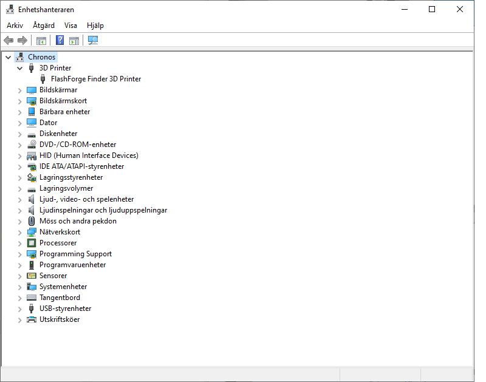
Task: Click the show/hide console tree toolbar icon
Action: [x=41, y=41]
